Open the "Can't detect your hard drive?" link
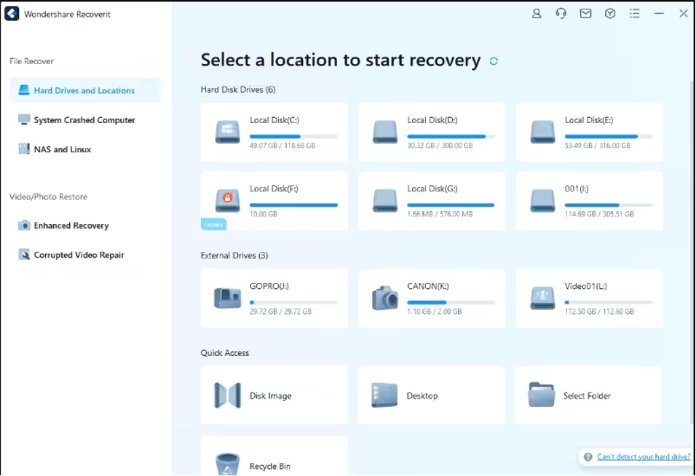Screen dimensions: 696x476 644,457
